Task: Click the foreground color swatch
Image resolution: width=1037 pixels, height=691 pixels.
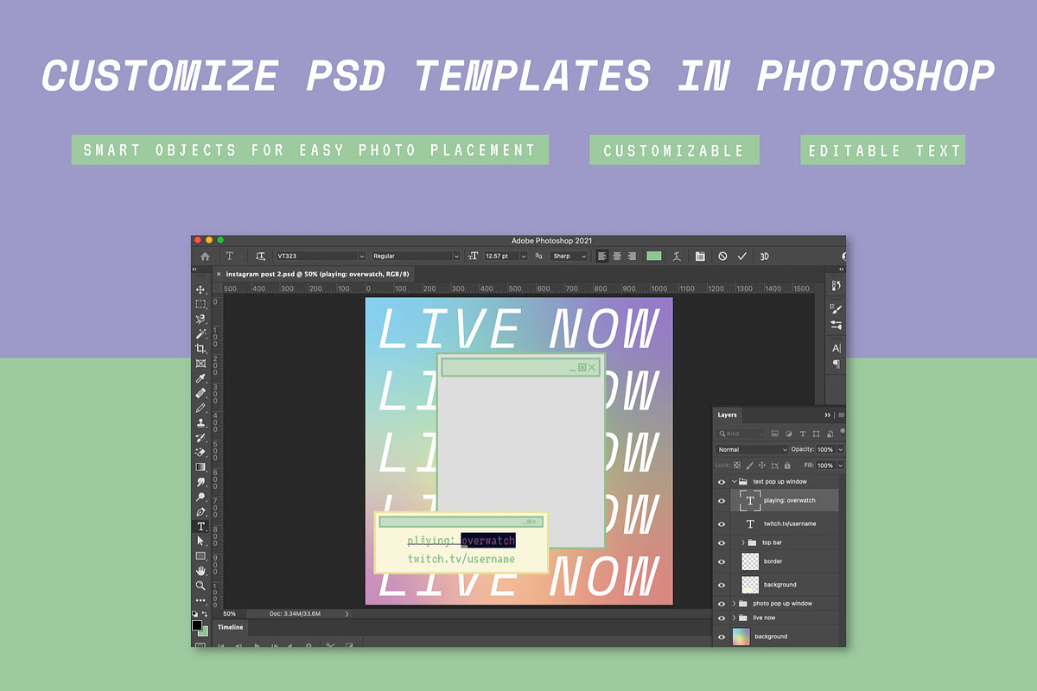Action: coord(197,624)
